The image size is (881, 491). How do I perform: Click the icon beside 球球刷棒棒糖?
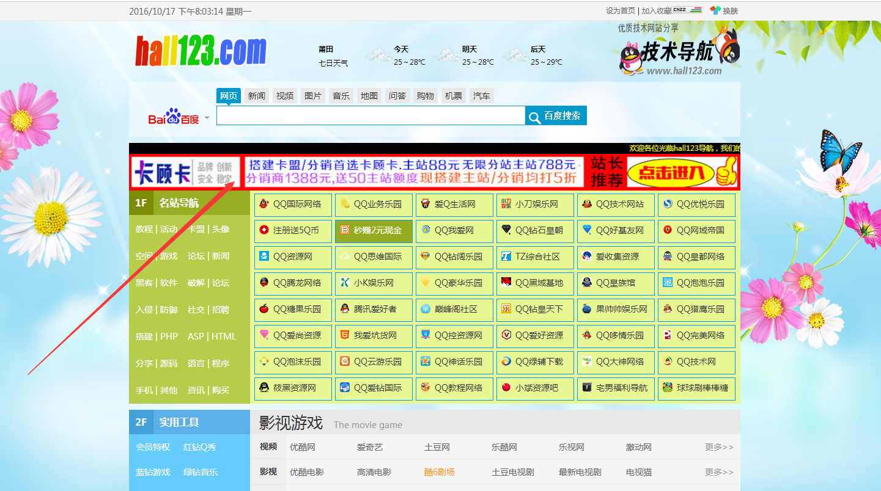click(x=668, y=388)
